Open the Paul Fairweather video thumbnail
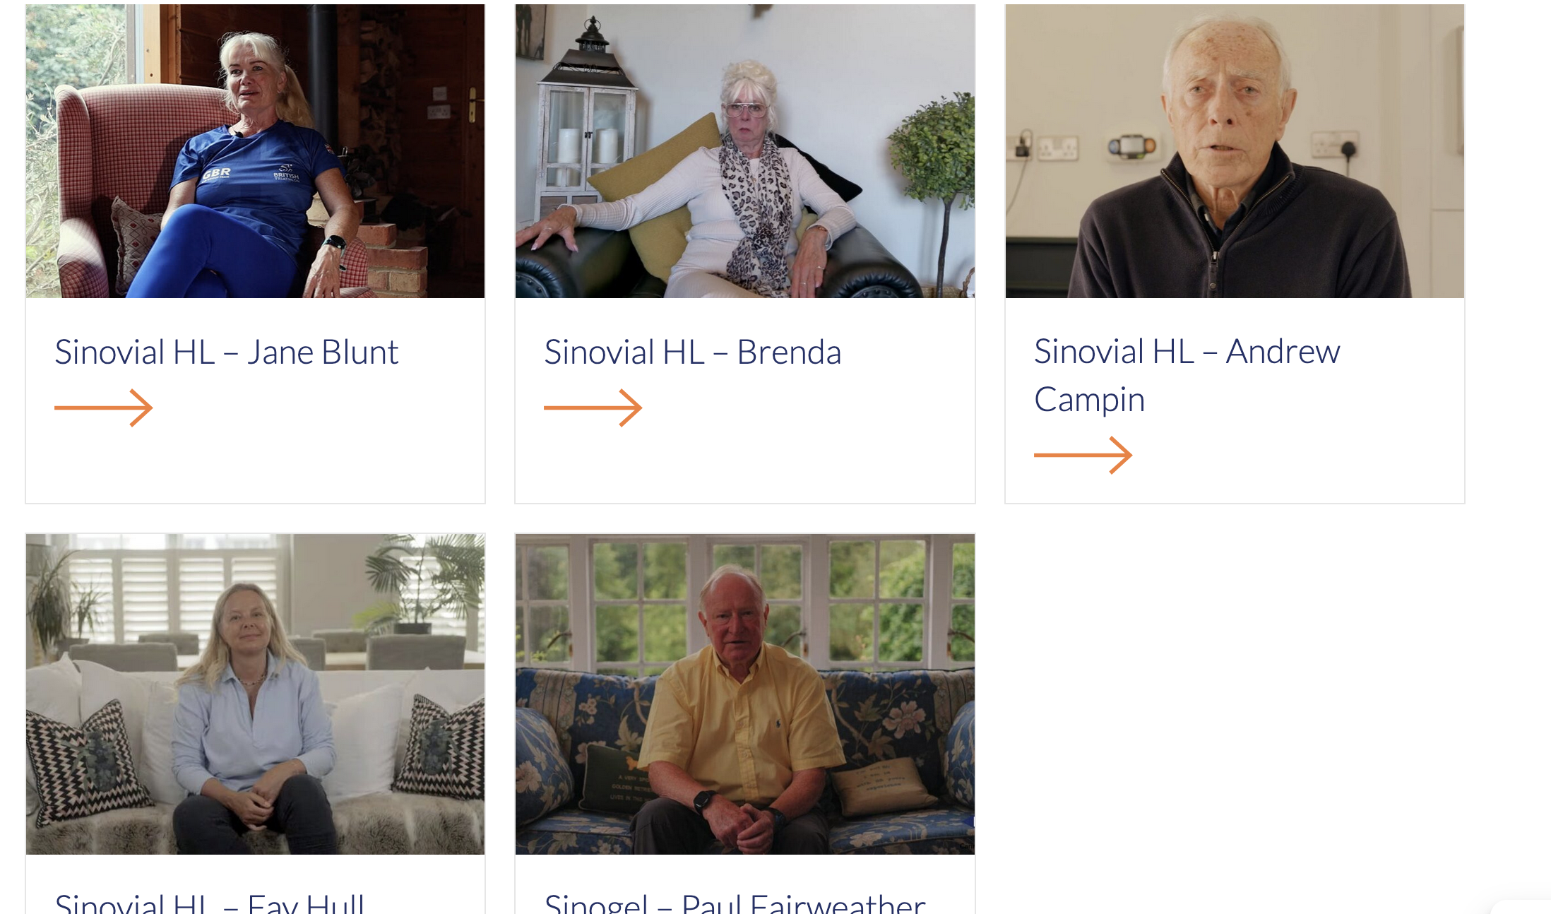1551x914 pixels. pyautogui.click(x=745, y=694)
